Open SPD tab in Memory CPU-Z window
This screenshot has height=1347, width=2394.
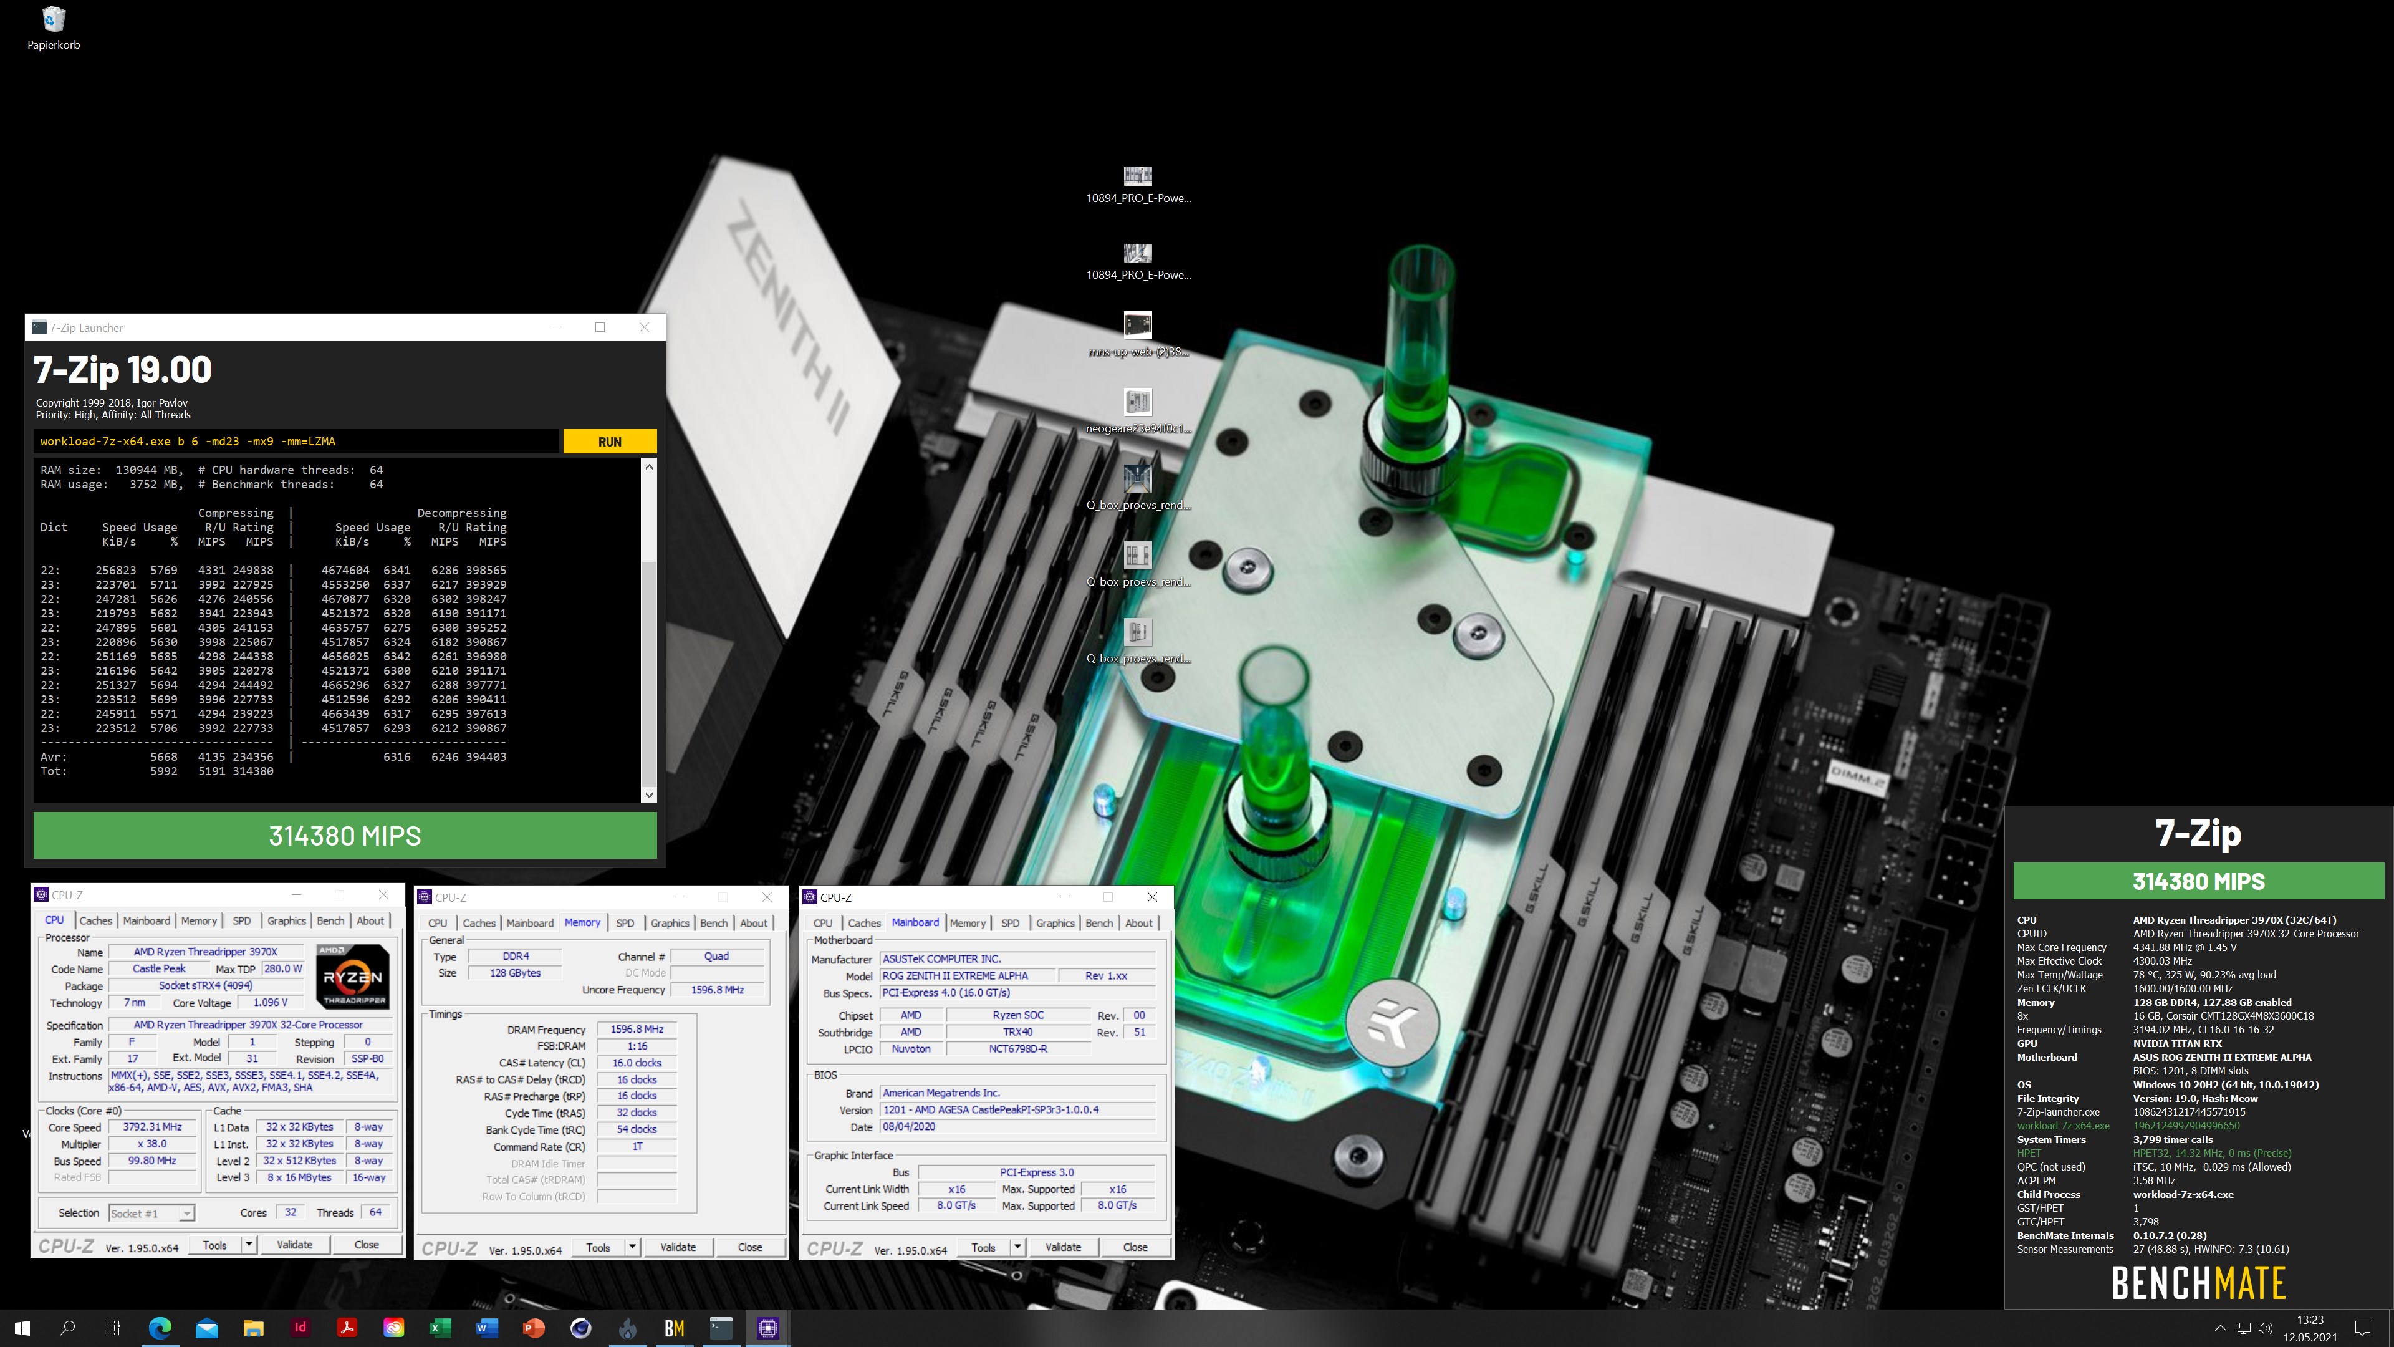pos(625,923)
